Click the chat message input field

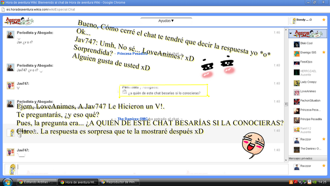[x=153, y=169]
